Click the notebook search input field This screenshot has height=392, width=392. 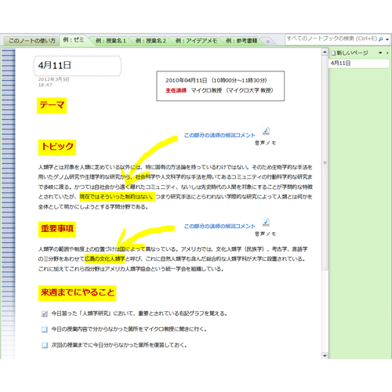coord(332,38)
